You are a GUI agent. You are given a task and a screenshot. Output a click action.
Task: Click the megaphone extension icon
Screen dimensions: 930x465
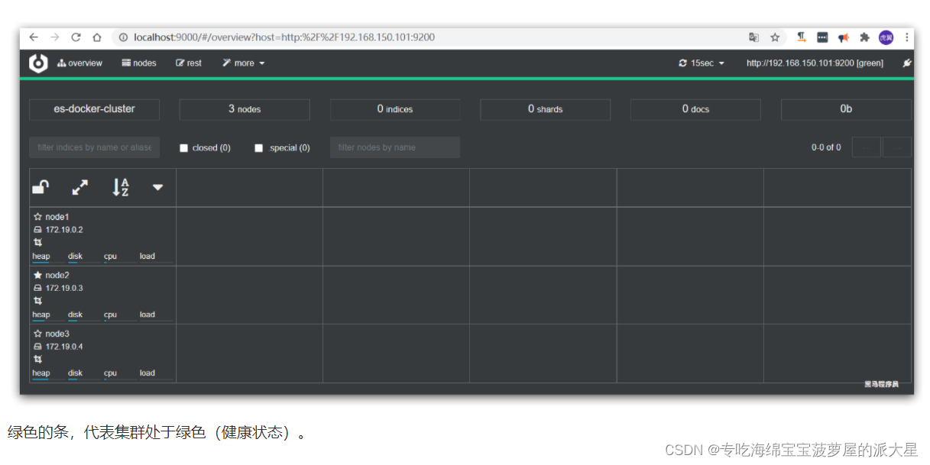[844, 37]
